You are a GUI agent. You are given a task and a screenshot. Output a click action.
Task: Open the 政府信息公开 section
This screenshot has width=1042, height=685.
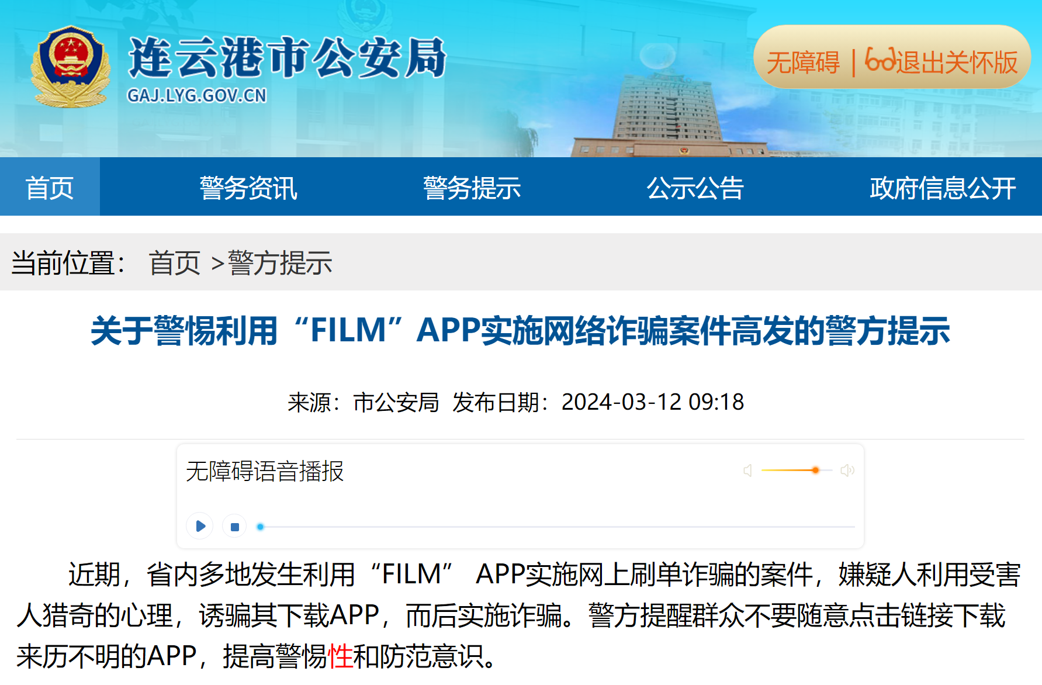click(x=942, y=188)
